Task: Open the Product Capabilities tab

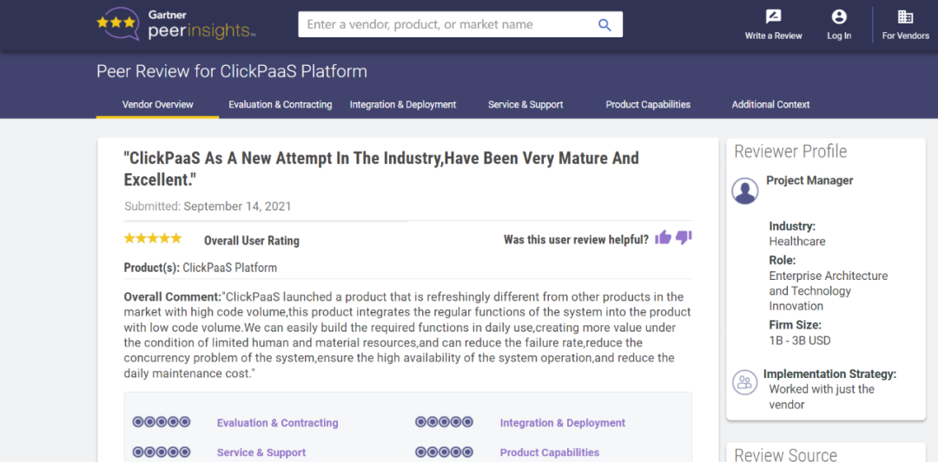Action: click(648, 105)
